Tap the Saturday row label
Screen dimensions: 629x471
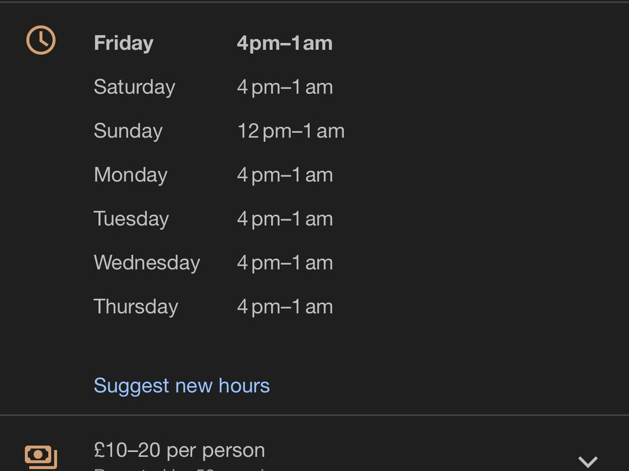point(135,87)
